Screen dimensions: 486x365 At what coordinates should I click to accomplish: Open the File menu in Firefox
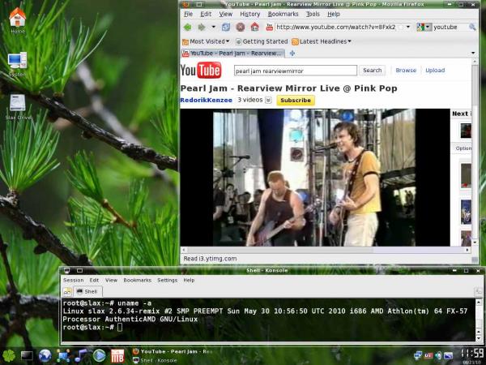tap(188, 14)
